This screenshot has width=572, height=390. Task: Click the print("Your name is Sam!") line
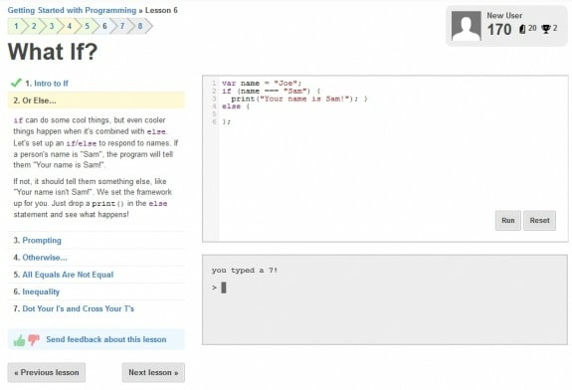coord(299,98)
